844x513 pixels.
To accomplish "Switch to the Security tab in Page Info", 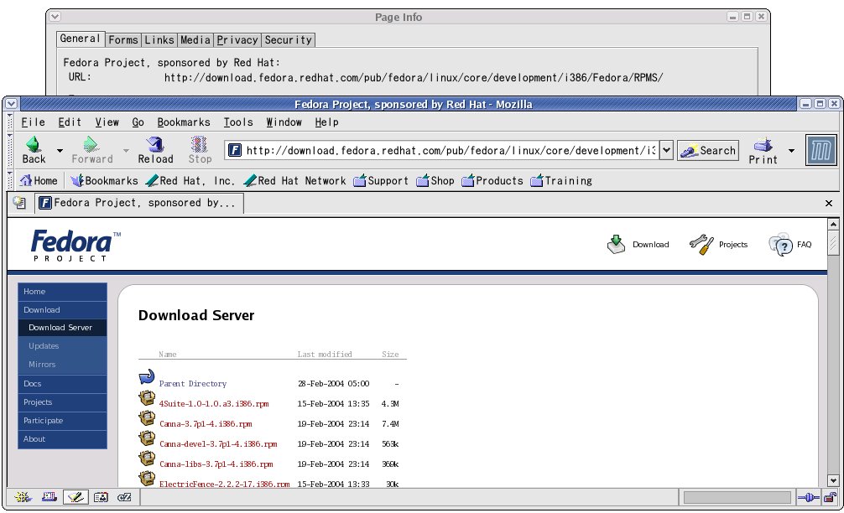I will coord(288,39).
